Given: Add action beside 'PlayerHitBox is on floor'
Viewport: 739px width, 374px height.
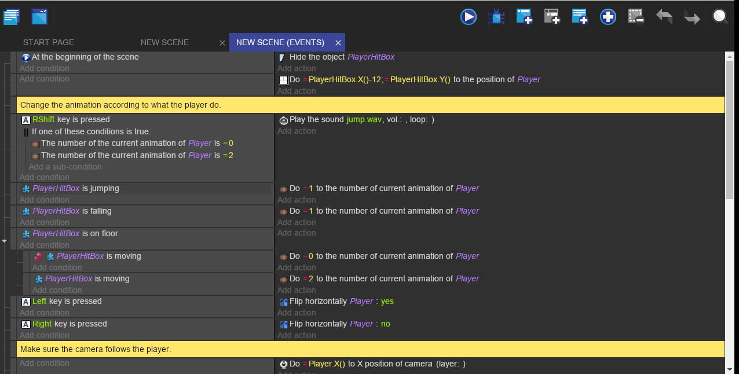Looking at the screenshot, I should click(297, 233).
